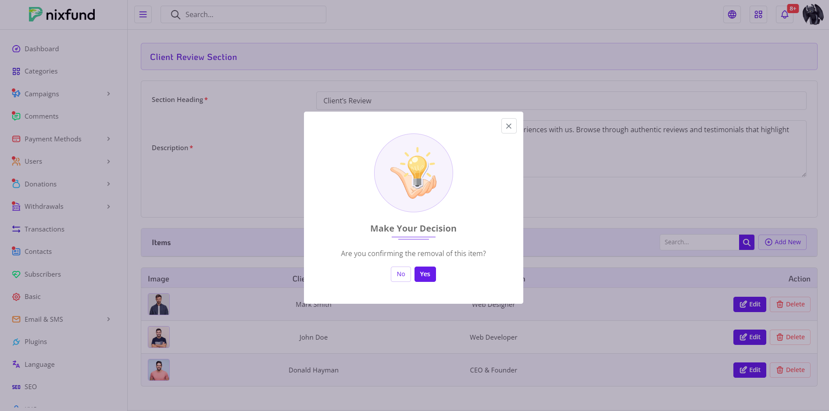Cancel removal with the No button

401,274
